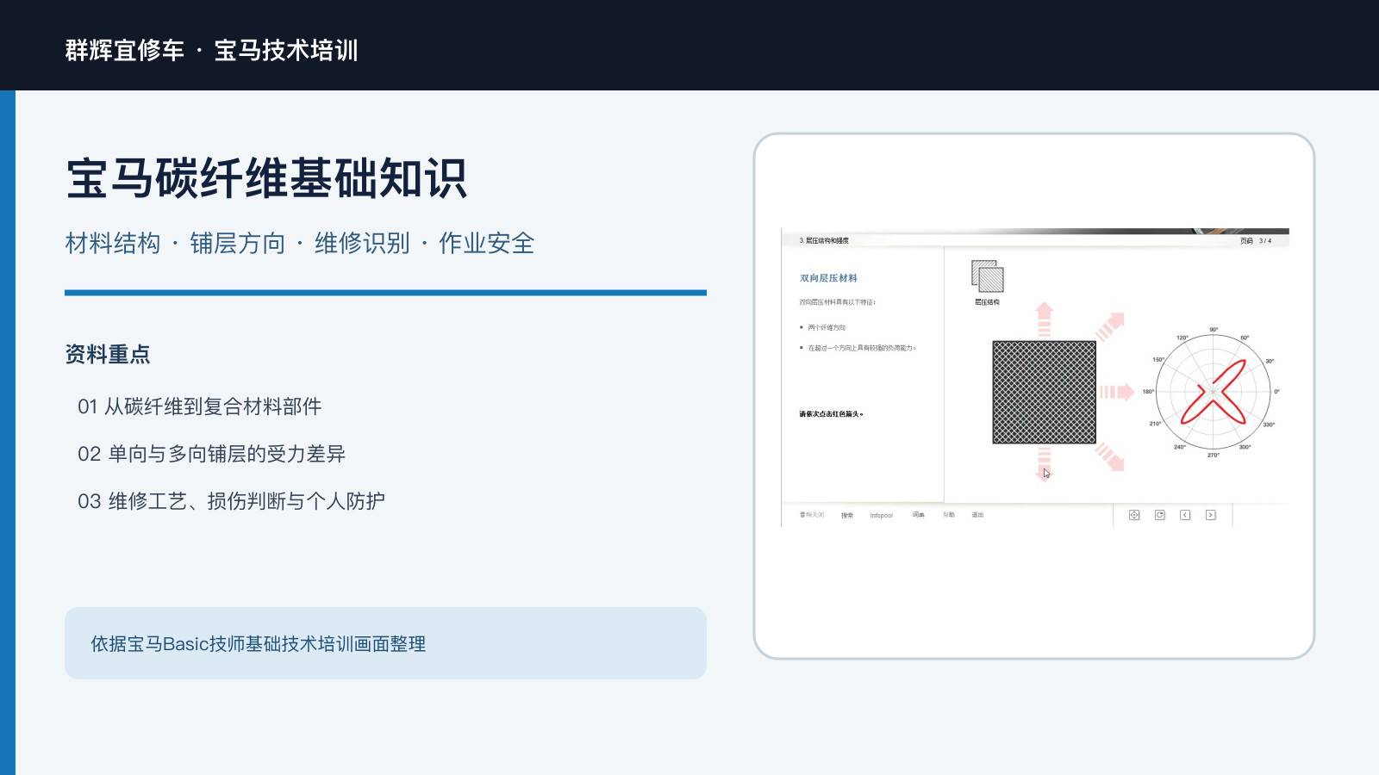The image size is (1379, 775).
Task: Click the 3. 层压结构和强度 chapter title
Action: (x=824, y=241)
